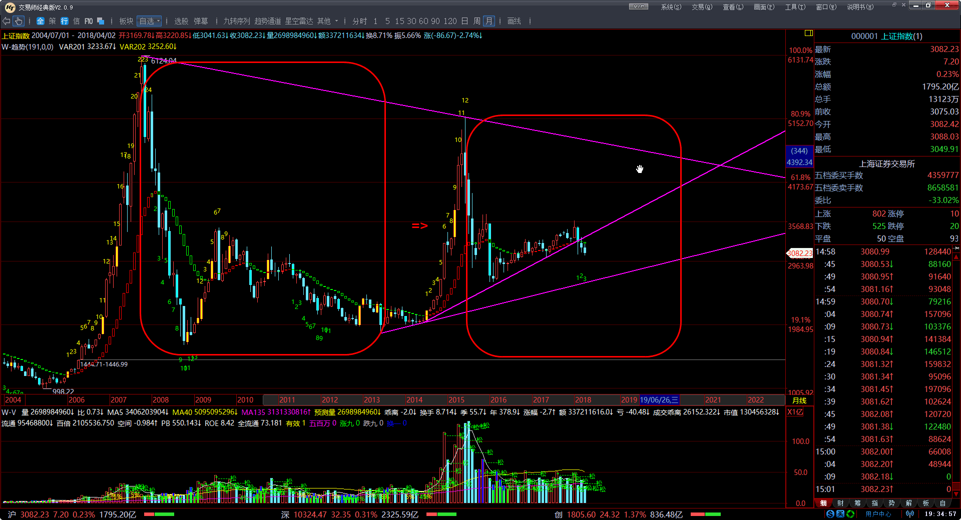Viewport: 961px width, 520px height.
Task: Click the 九转序列 indicator in toolbar
Action: [236, 21]
